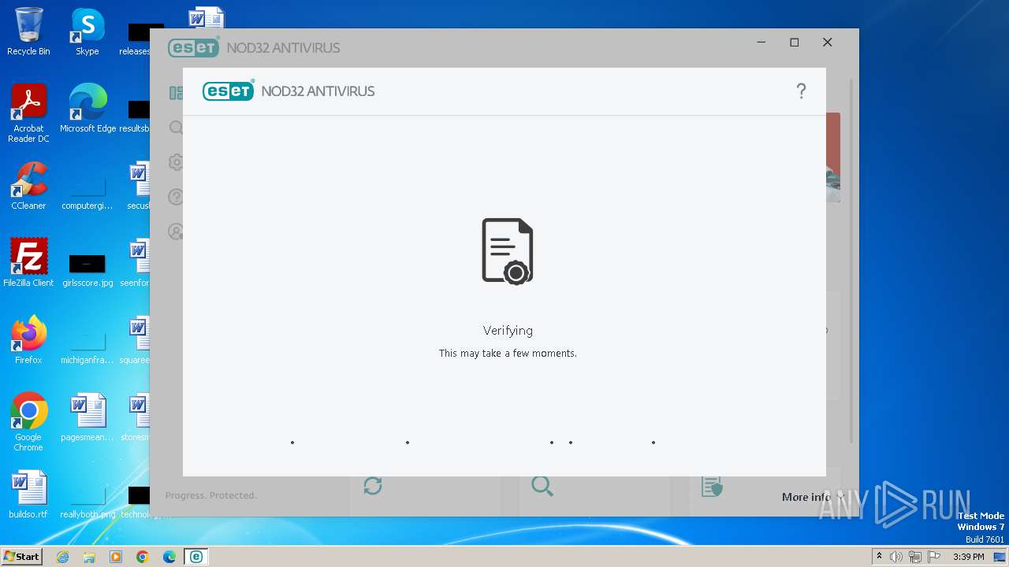Open Help and support icon in ESET sidebar
The height and width of the screenshot is (567, 1009).
(x=176, y=197)
